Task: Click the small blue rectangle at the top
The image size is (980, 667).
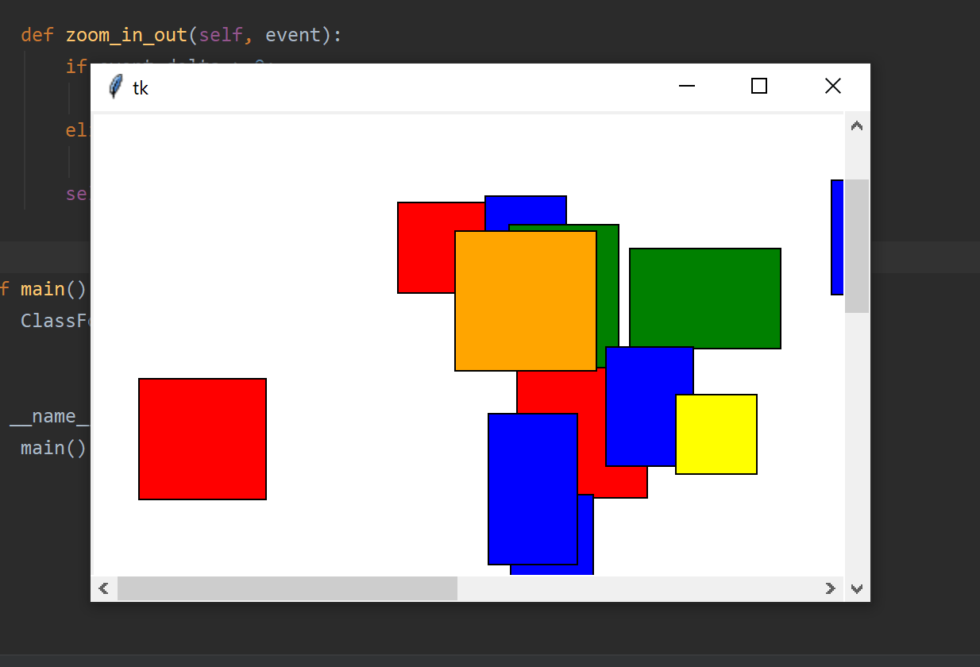Action: pyautogui.click(x=526, y=210)
